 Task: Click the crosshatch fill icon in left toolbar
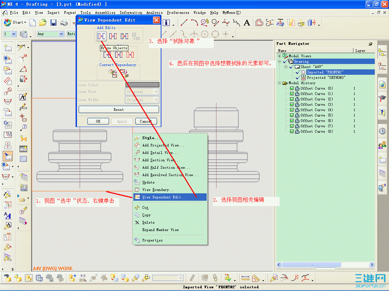23,159
